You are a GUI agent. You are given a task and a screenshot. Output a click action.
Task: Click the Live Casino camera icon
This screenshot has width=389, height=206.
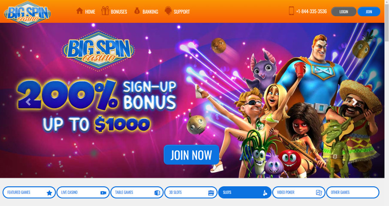pyautogui.click(x=103, y=193)
